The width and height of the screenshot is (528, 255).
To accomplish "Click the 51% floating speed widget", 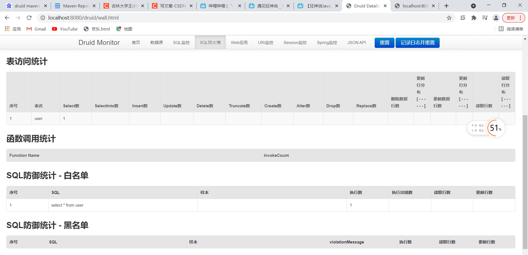I will [496, 128].
